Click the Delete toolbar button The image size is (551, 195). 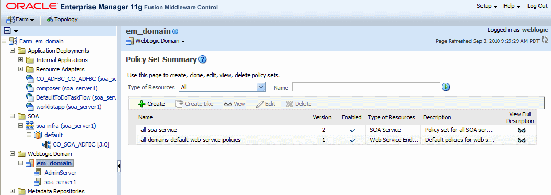(x=299, y=104)
